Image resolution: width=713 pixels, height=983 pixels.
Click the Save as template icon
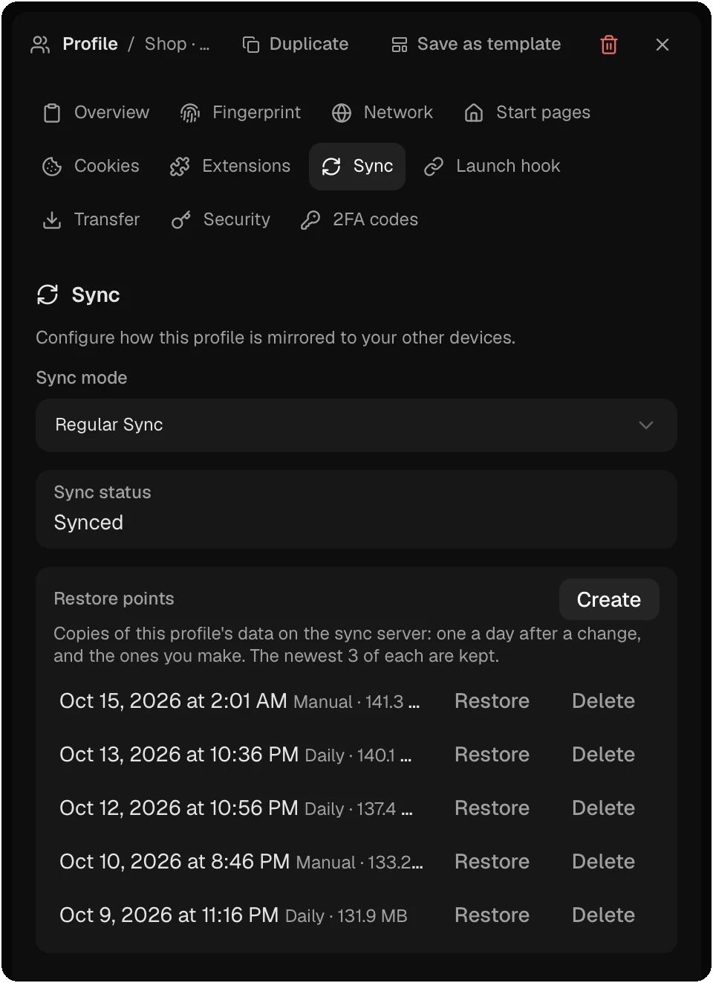(x=400, y=45)
